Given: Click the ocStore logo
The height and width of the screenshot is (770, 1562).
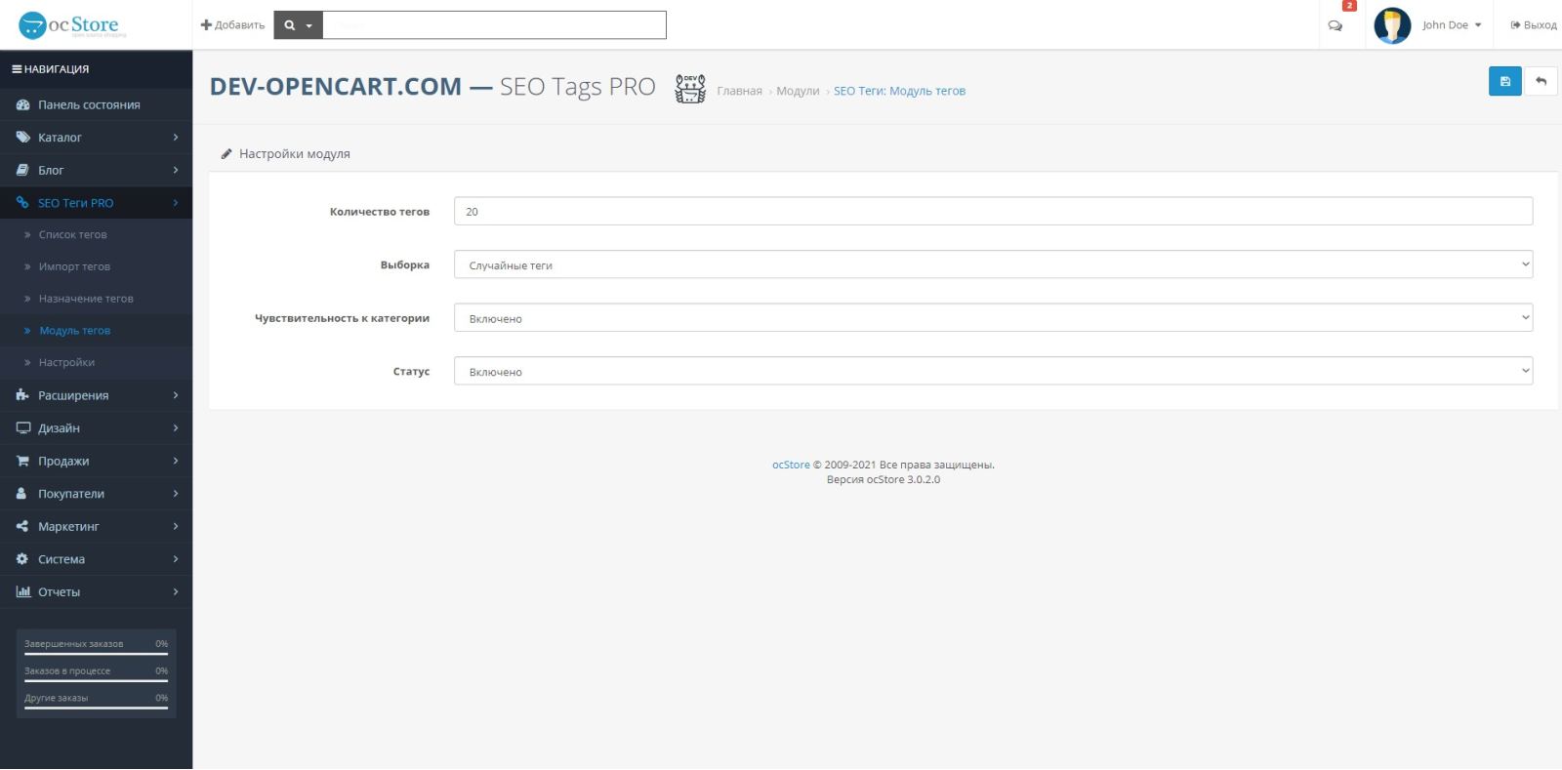Looking at the screenshot, I should tap(72, 25).
